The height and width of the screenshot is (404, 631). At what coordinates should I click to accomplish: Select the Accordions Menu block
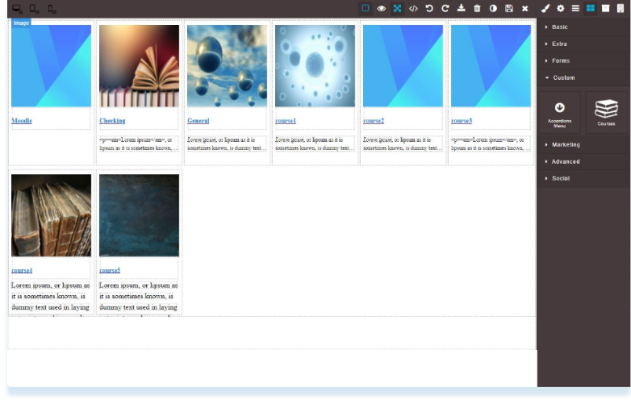pos(560,113)
